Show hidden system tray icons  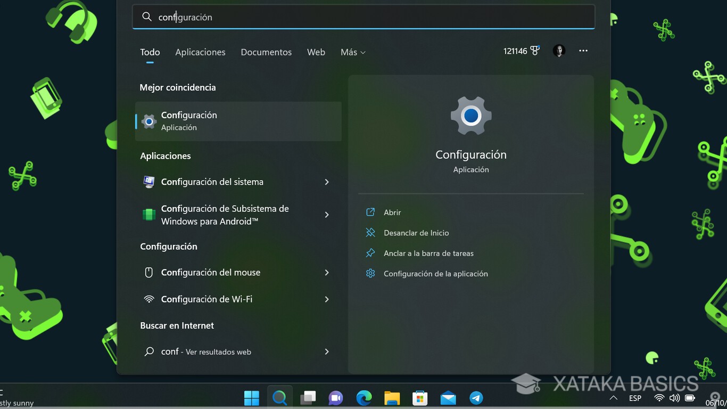click(613, 398)
